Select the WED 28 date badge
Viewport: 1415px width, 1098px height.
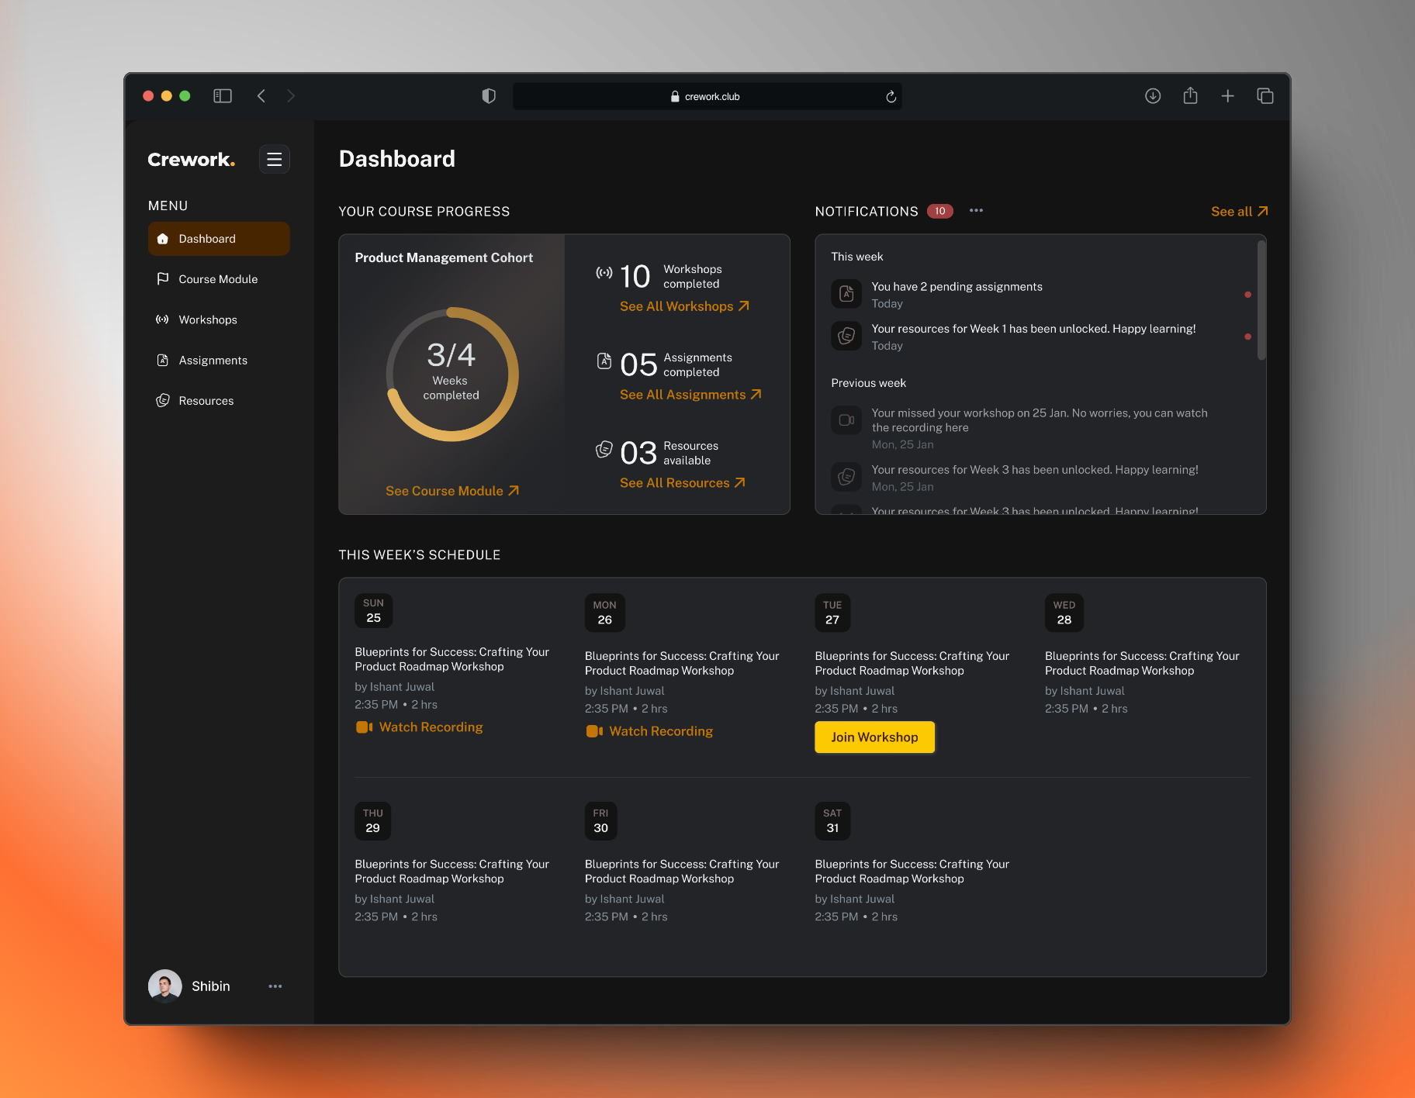coord(1064,613)
